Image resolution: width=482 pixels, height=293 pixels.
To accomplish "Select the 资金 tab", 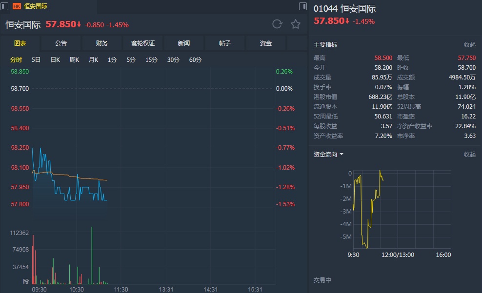I will point(266,43).
